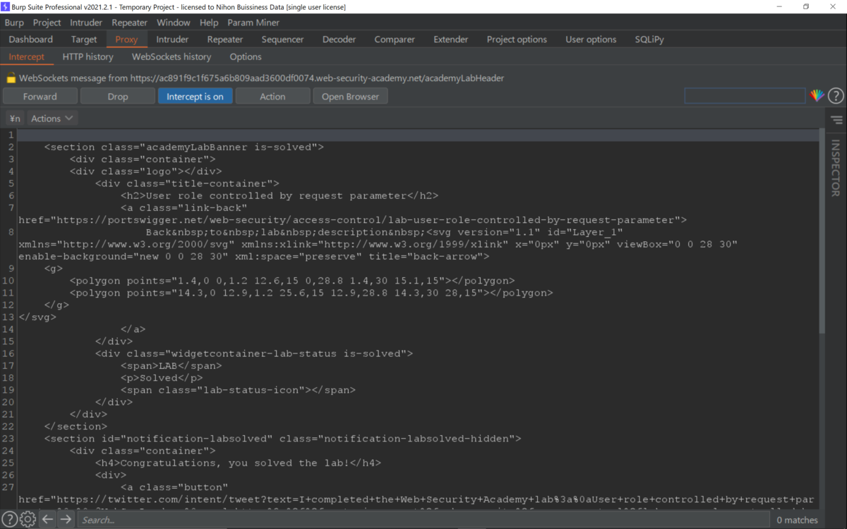Switch to the Intruder tool tab
Image resolution: width=847 pixels, height=529 pixels.
[x=172, y=39]
